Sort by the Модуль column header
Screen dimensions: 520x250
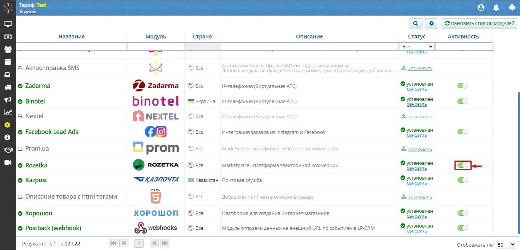(x=156, y=37)
